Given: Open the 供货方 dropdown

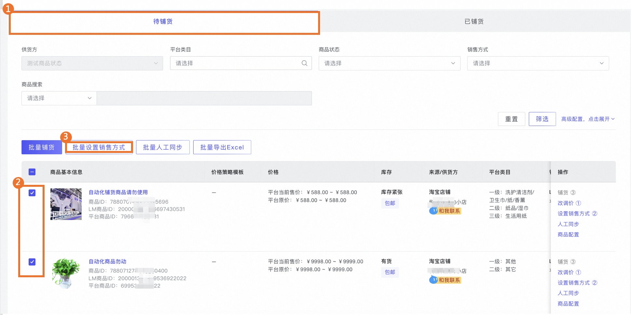Looking at the screenshot, I should point(92,63).
